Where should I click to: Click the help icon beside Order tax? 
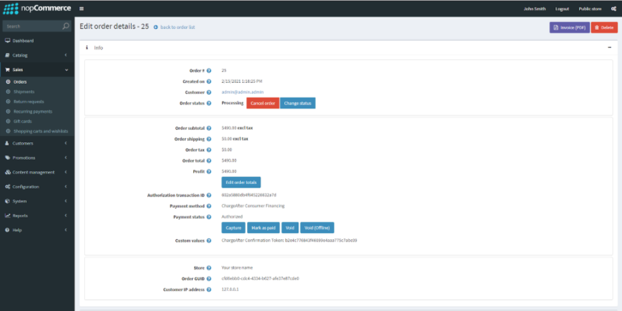pyautogui.click(x=208, y=150)
